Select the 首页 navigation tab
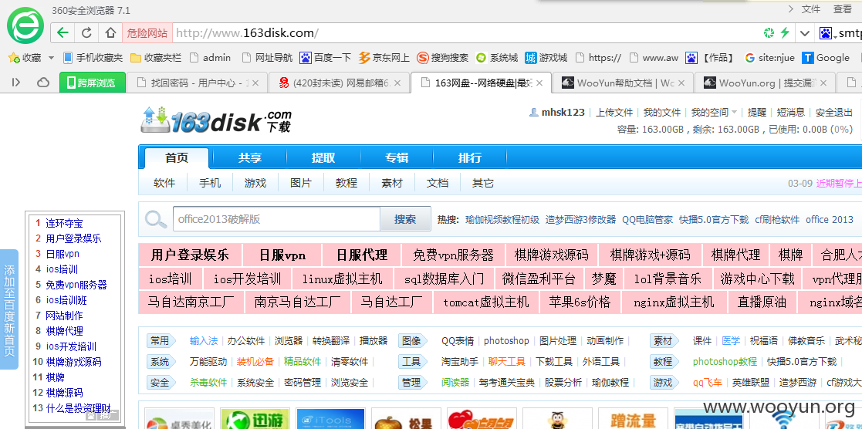Viewport: 862px width, 429px height. [177, 158]
